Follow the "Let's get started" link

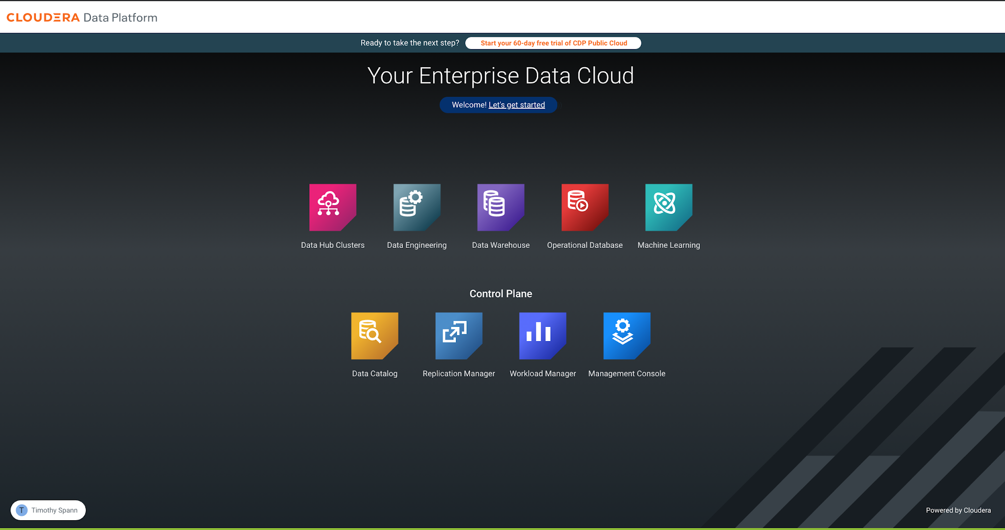pyautogui.click(x=517, y=105)
